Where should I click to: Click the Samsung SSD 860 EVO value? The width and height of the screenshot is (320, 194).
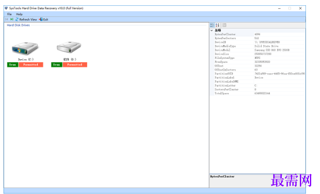pyautogui.click(x=272, y=50)
